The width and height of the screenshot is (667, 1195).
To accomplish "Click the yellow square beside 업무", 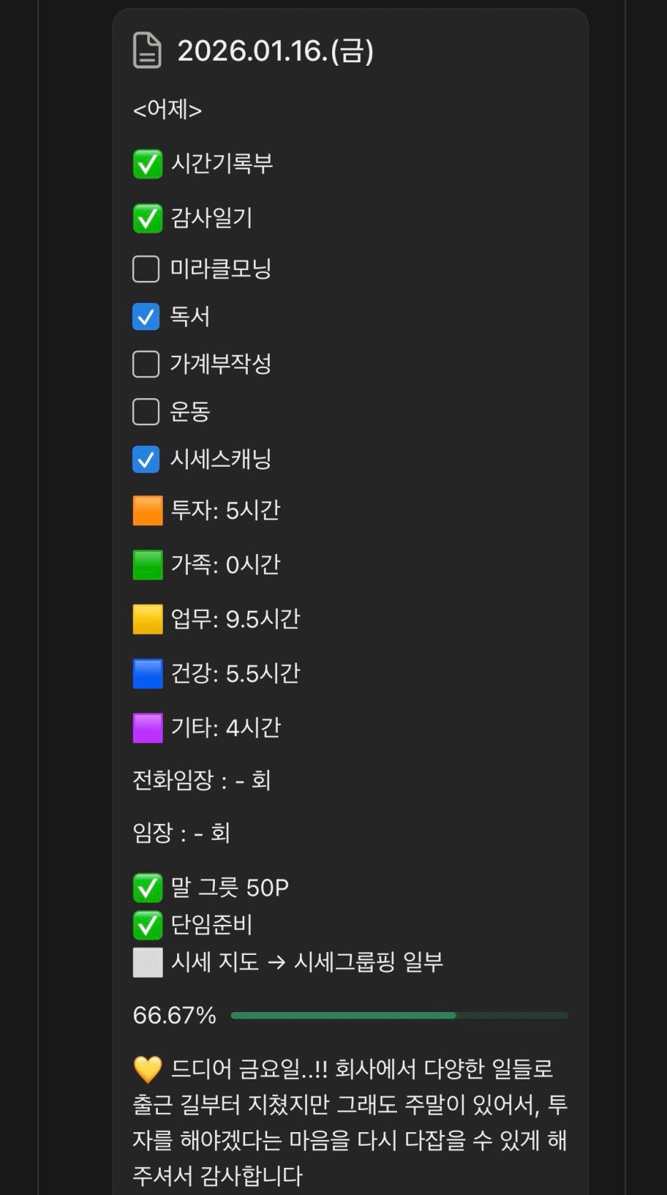I will [148, 620].
